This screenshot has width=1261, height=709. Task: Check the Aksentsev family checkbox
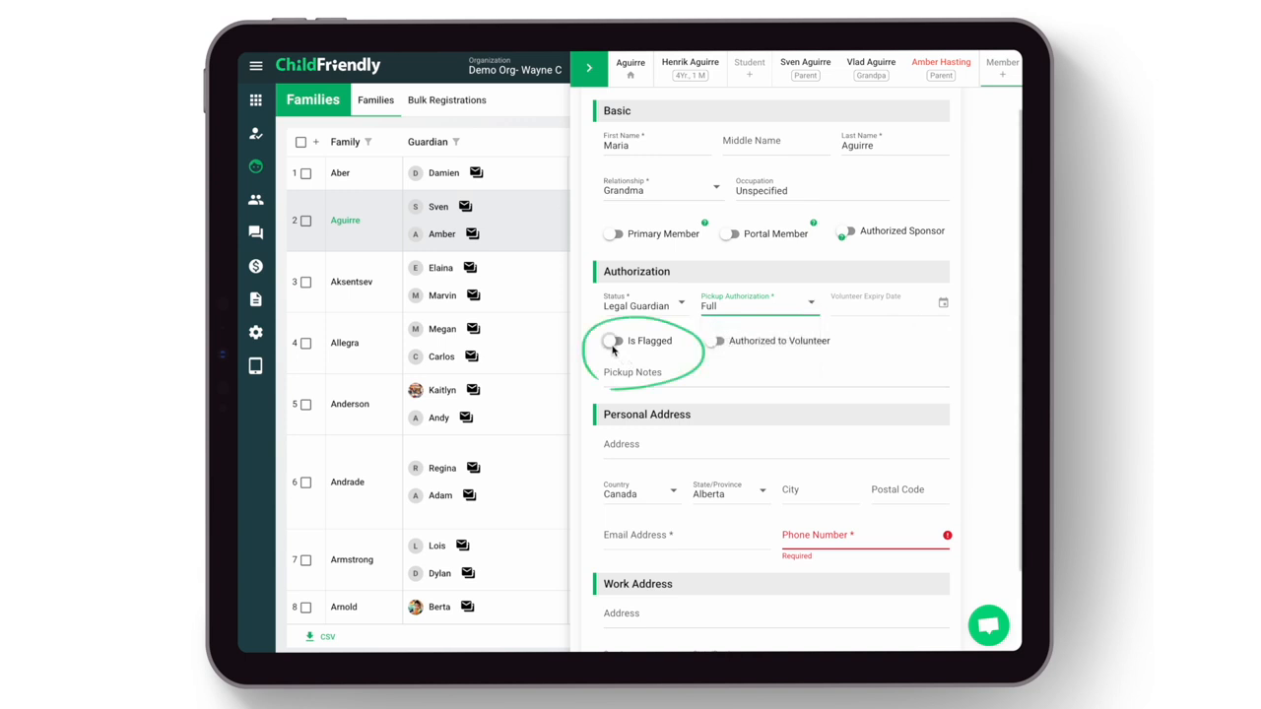[305, 282]
